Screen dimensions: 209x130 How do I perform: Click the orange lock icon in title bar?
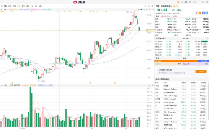[178, 2]
